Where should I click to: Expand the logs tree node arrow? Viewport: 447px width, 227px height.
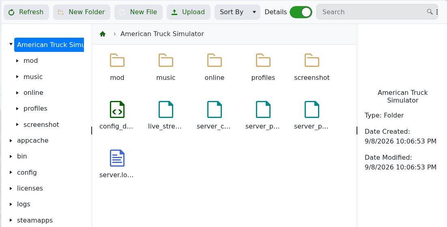(x=11, y=204)
